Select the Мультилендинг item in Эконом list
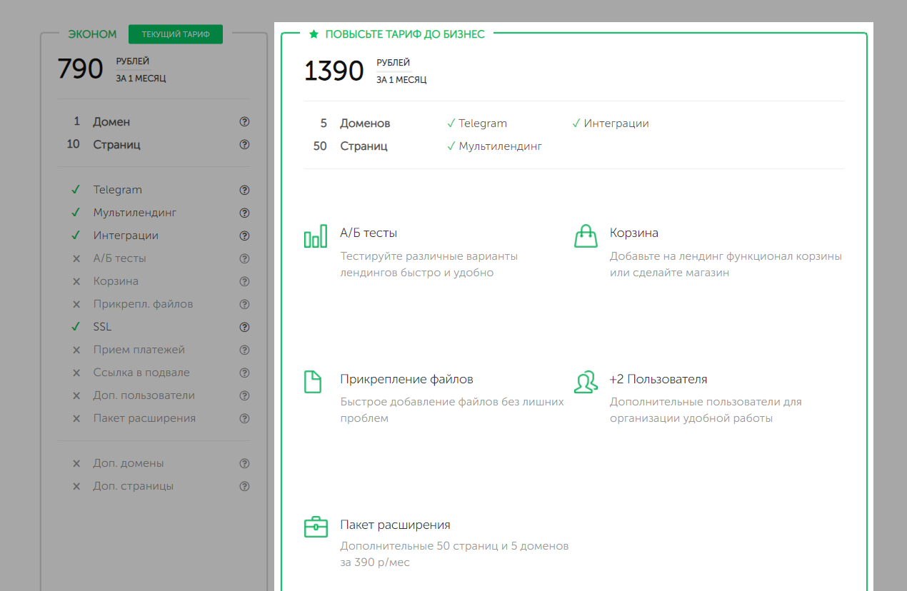Screen dimensions: 907x591 pos(134,213)
